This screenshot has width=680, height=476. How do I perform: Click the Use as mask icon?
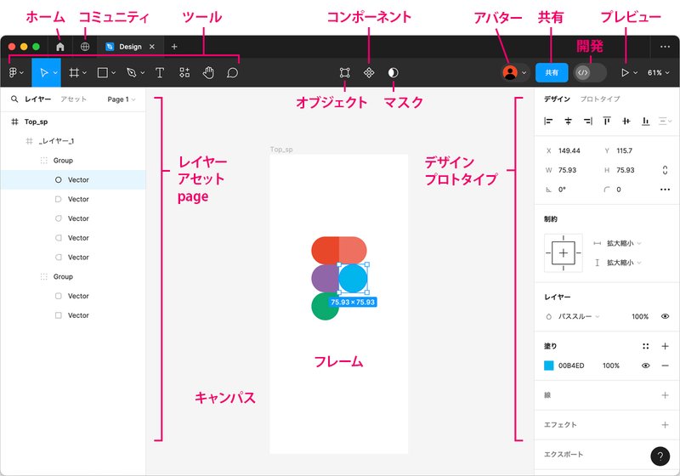pos(393,72)
